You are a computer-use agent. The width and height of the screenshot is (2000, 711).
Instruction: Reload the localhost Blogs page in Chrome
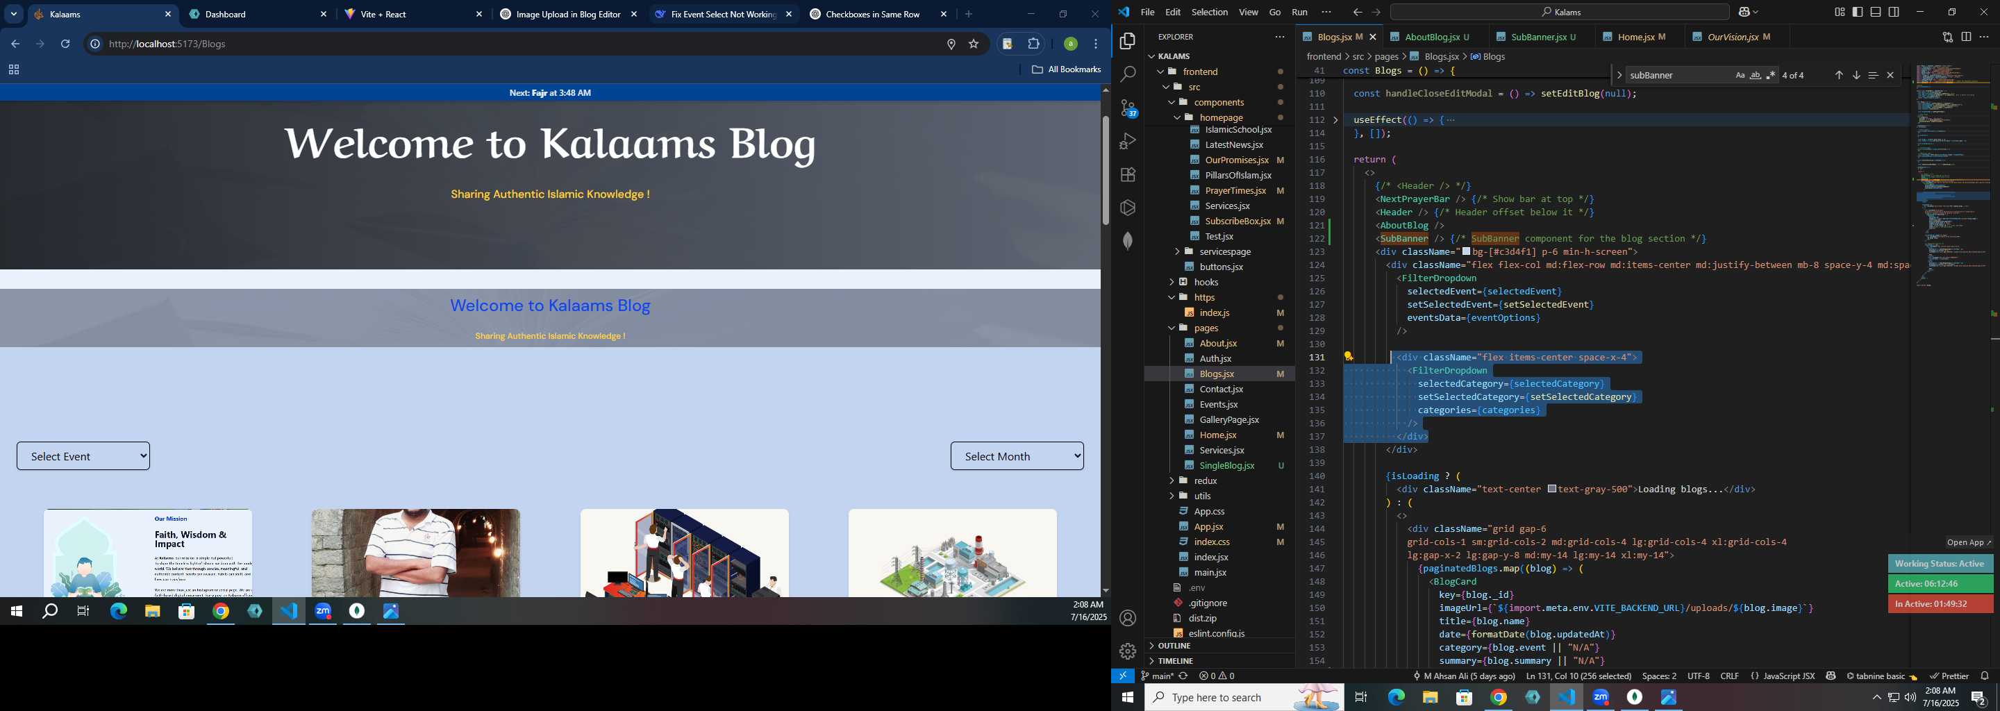click(x=66, y=44)
